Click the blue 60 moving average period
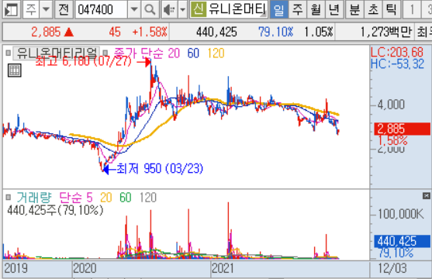 coord(193,53)
